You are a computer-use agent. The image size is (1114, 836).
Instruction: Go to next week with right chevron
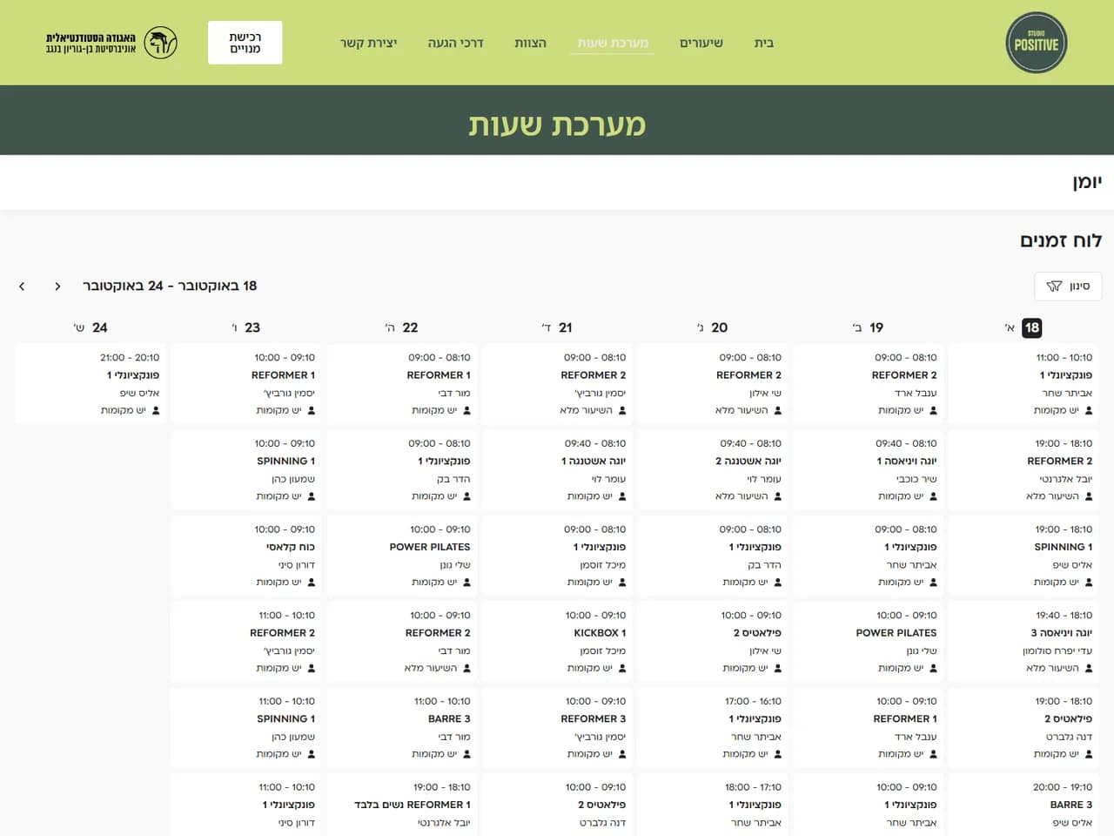point(57,286)
